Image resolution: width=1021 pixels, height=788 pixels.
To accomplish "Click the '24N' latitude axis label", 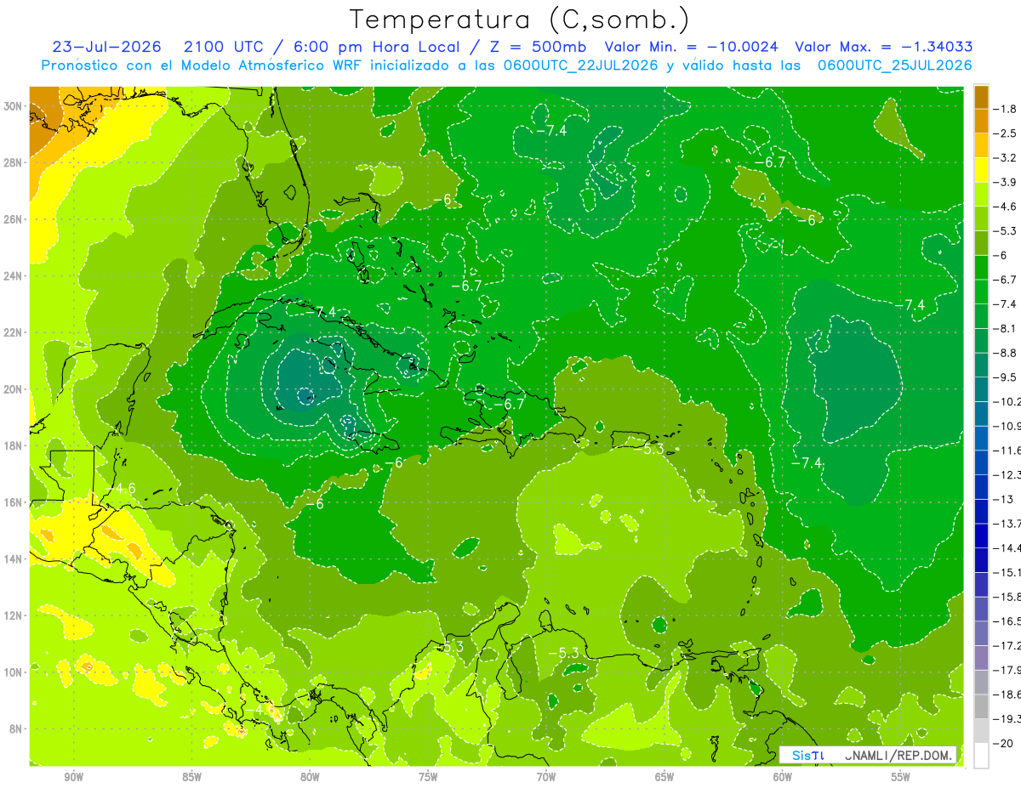I will [x=13, y=276].
